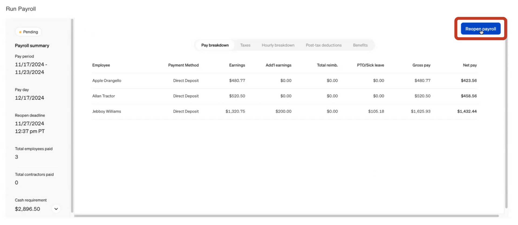
Task: Click Jebboy Williams' Direct Deposit cell
Action: coord(186,111)
